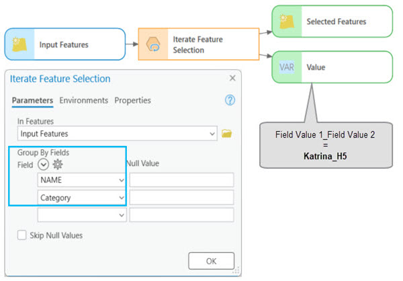The height and width of the screenshot is (281, 403).
Task: Open the NAME field dropdown
Action: pos(121,180)
